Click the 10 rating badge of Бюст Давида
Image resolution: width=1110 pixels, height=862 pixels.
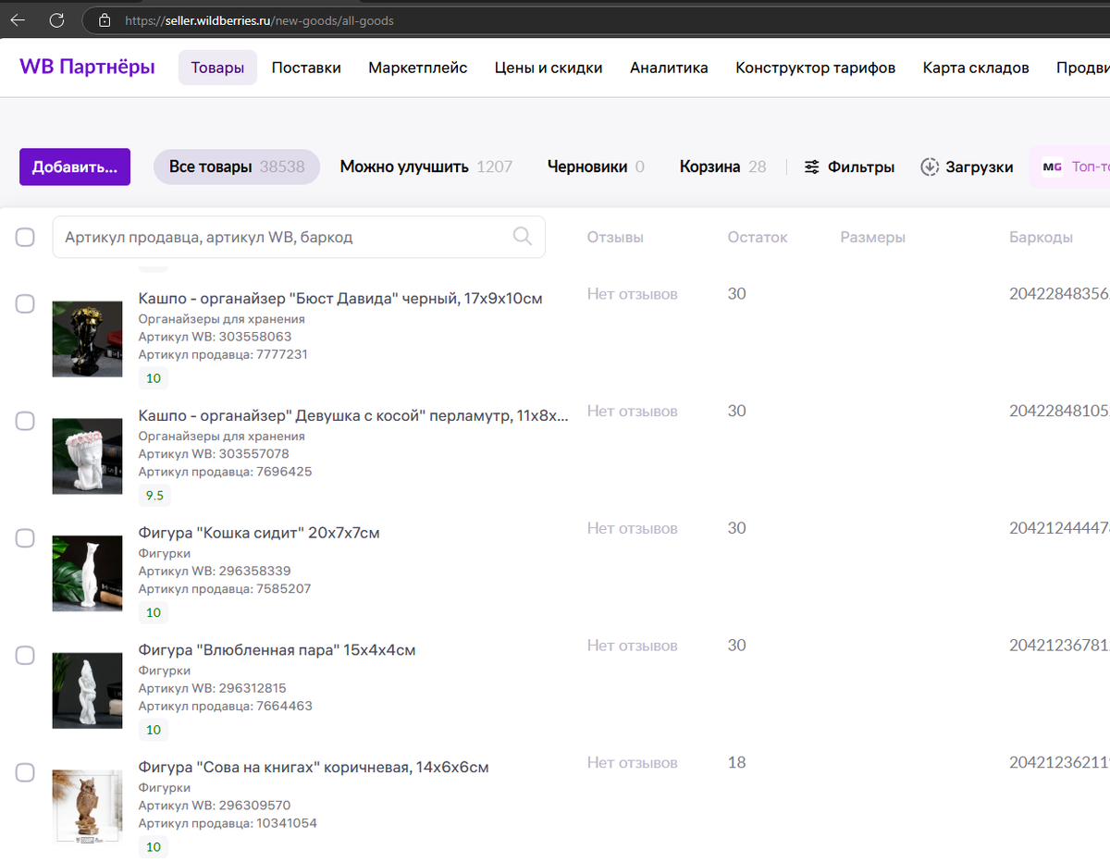(154, 378)
